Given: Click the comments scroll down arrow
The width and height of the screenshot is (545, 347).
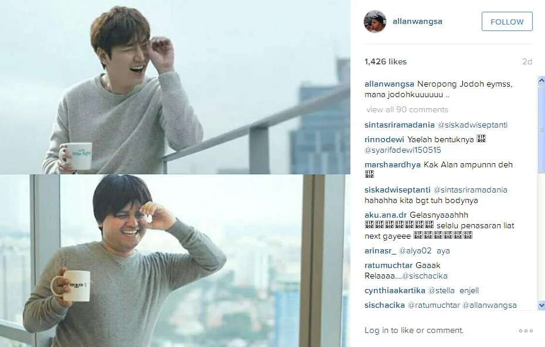Looking at the screenshot, I should click(541, 305).
